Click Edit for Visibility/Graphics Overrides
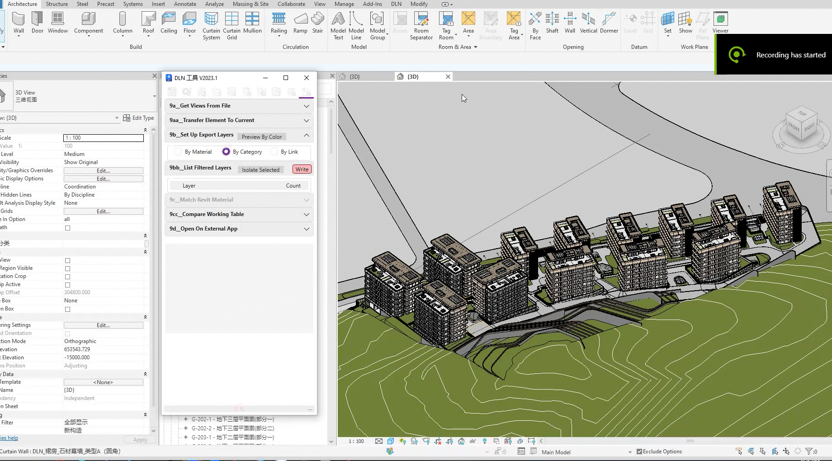 [104, 171]
